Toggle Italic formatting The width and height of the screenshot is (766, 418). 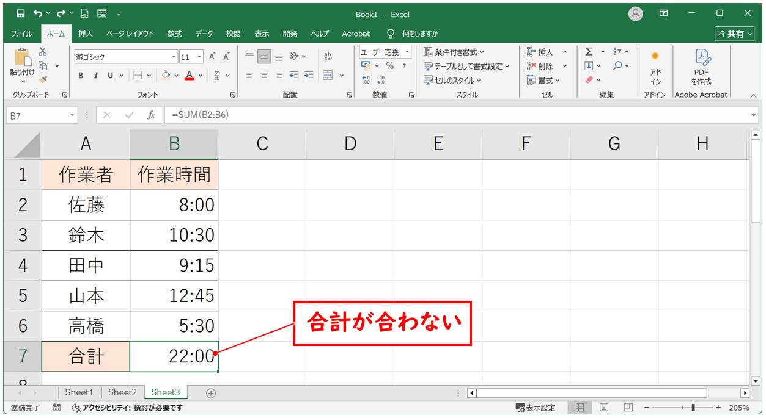tap(96, 76)
